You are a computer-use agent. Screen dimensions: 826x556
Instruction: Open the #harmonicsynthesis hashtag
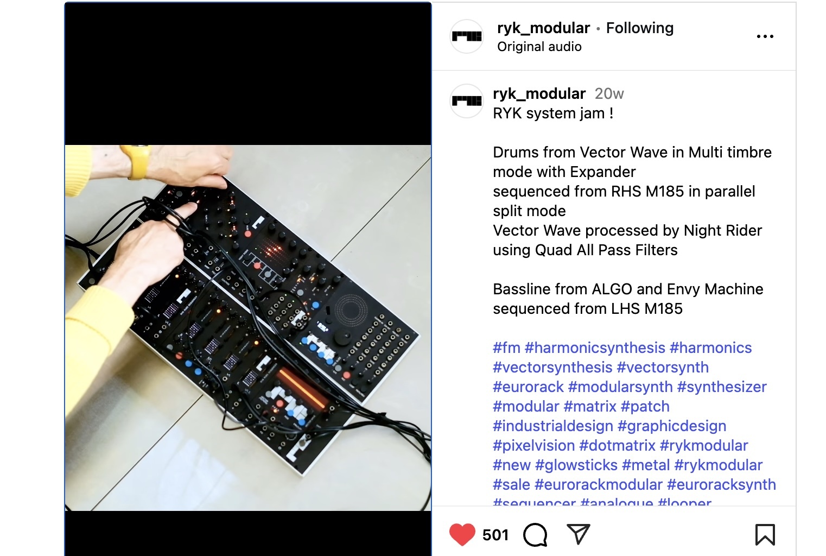[595, 347]
